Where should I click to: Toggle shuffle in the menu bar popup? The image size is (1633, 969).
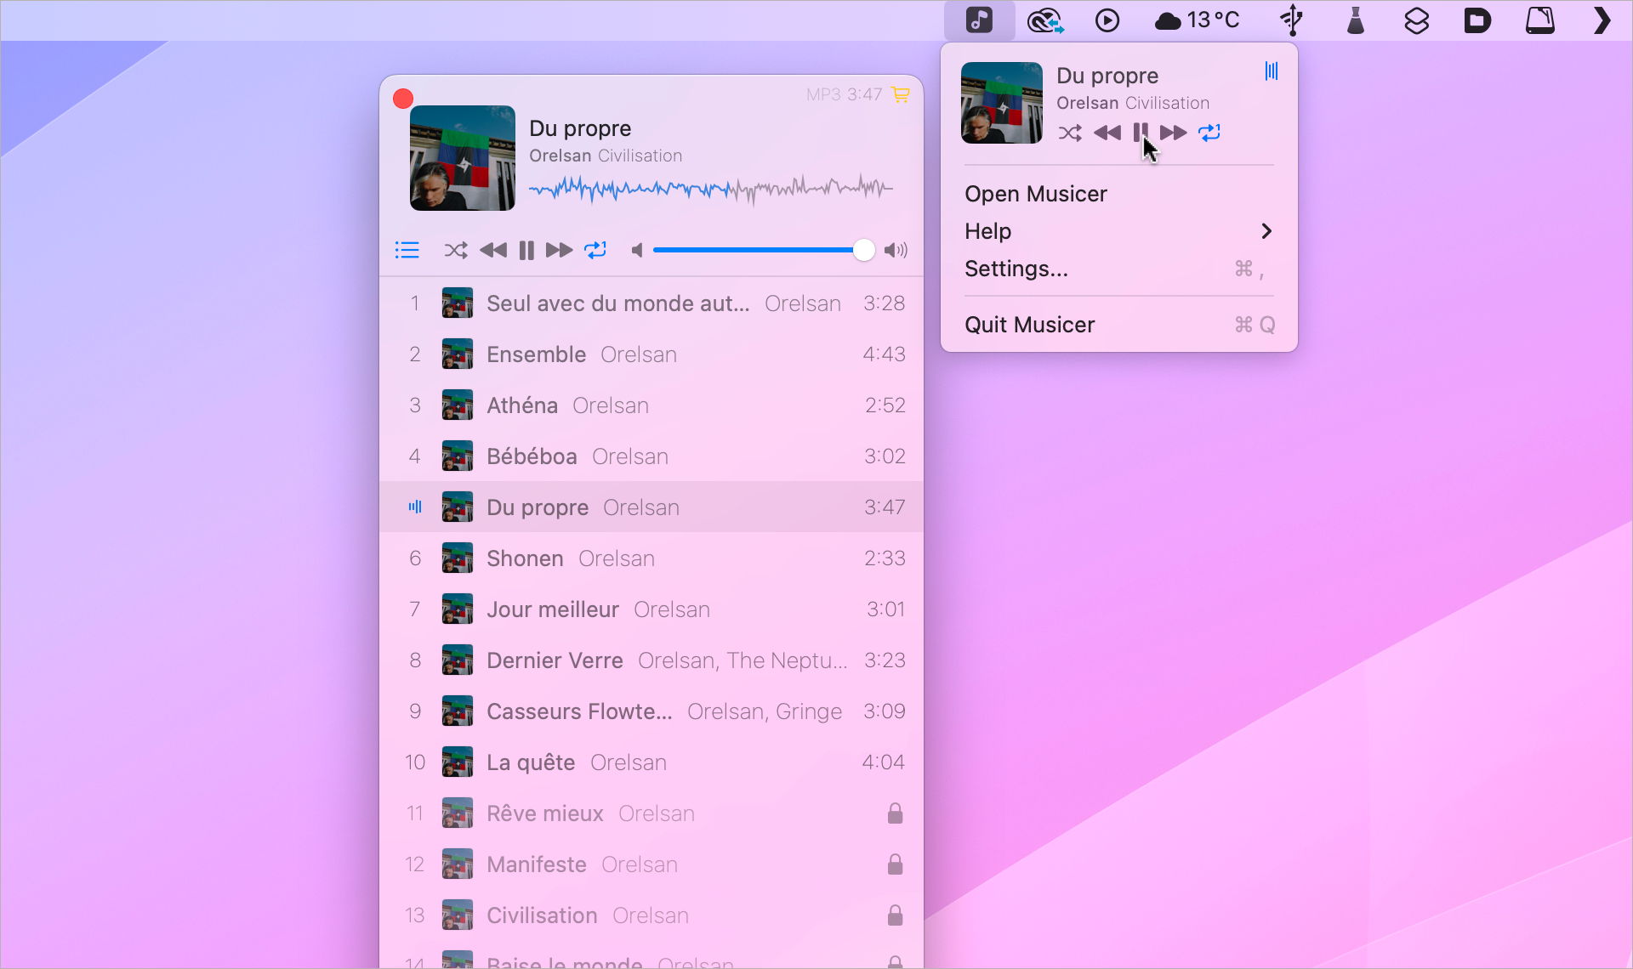pyautogui.click(x=1070, y=133)
